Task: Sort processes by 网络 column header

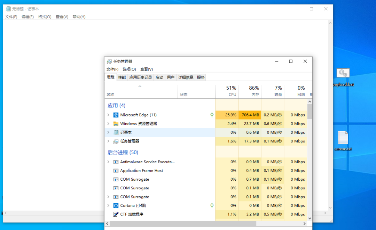Action: pyautogui.click(x=296, y=91)
